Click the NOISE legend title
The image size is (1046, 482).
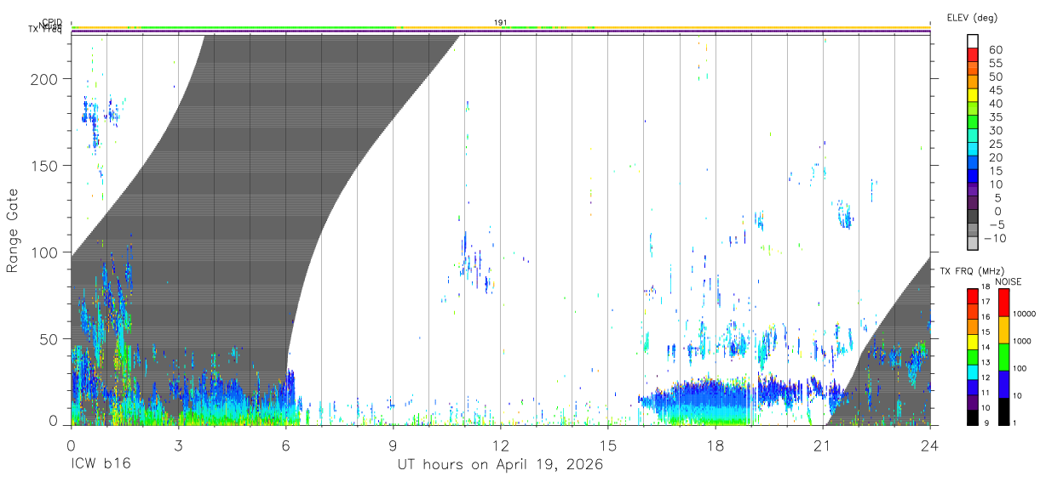[1009, 281]
